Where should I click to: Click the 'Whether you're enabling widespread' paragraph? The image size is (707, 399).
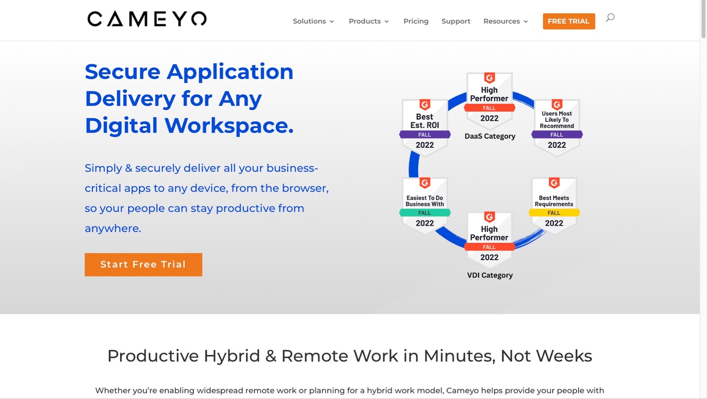350,391
